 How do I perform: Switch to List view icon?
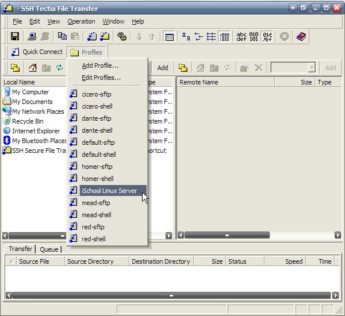point(211,36)
